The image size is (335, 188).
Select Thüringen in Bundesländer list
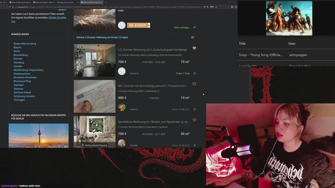click(19, 100)
